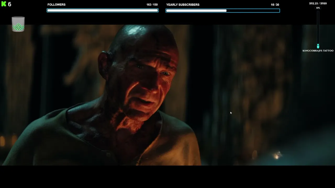
Task: Click the number 6 beside the Kick logo
Action: pyautogui.click(x=10, y=4)
